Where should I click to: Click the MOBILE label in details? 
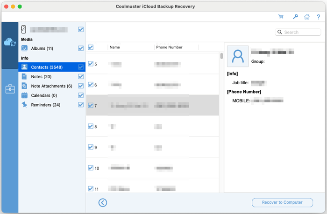pos(241,101)
